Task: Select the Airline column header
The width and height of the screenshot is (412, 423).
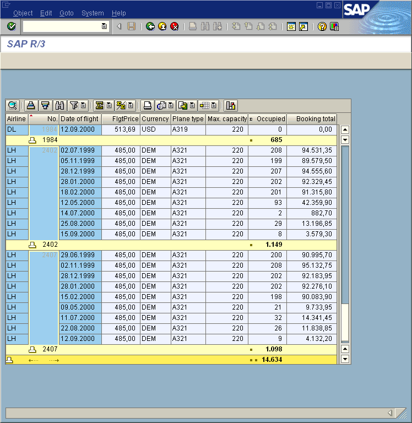Action: click(17, 119)
